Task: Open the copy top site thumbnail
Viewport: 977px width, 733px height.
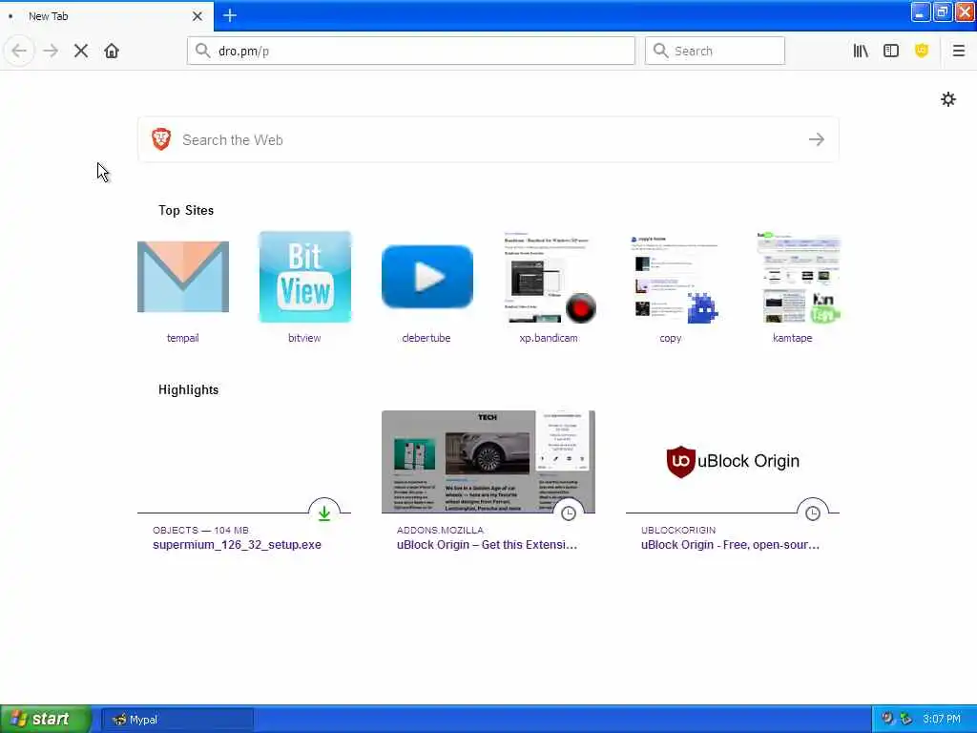Action: (672, 277)
